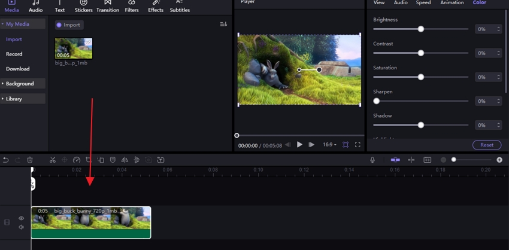The width and height of the screenshot is (509, 250).
Task: Mute the video track speaker icon
Action: click(21, 227)
